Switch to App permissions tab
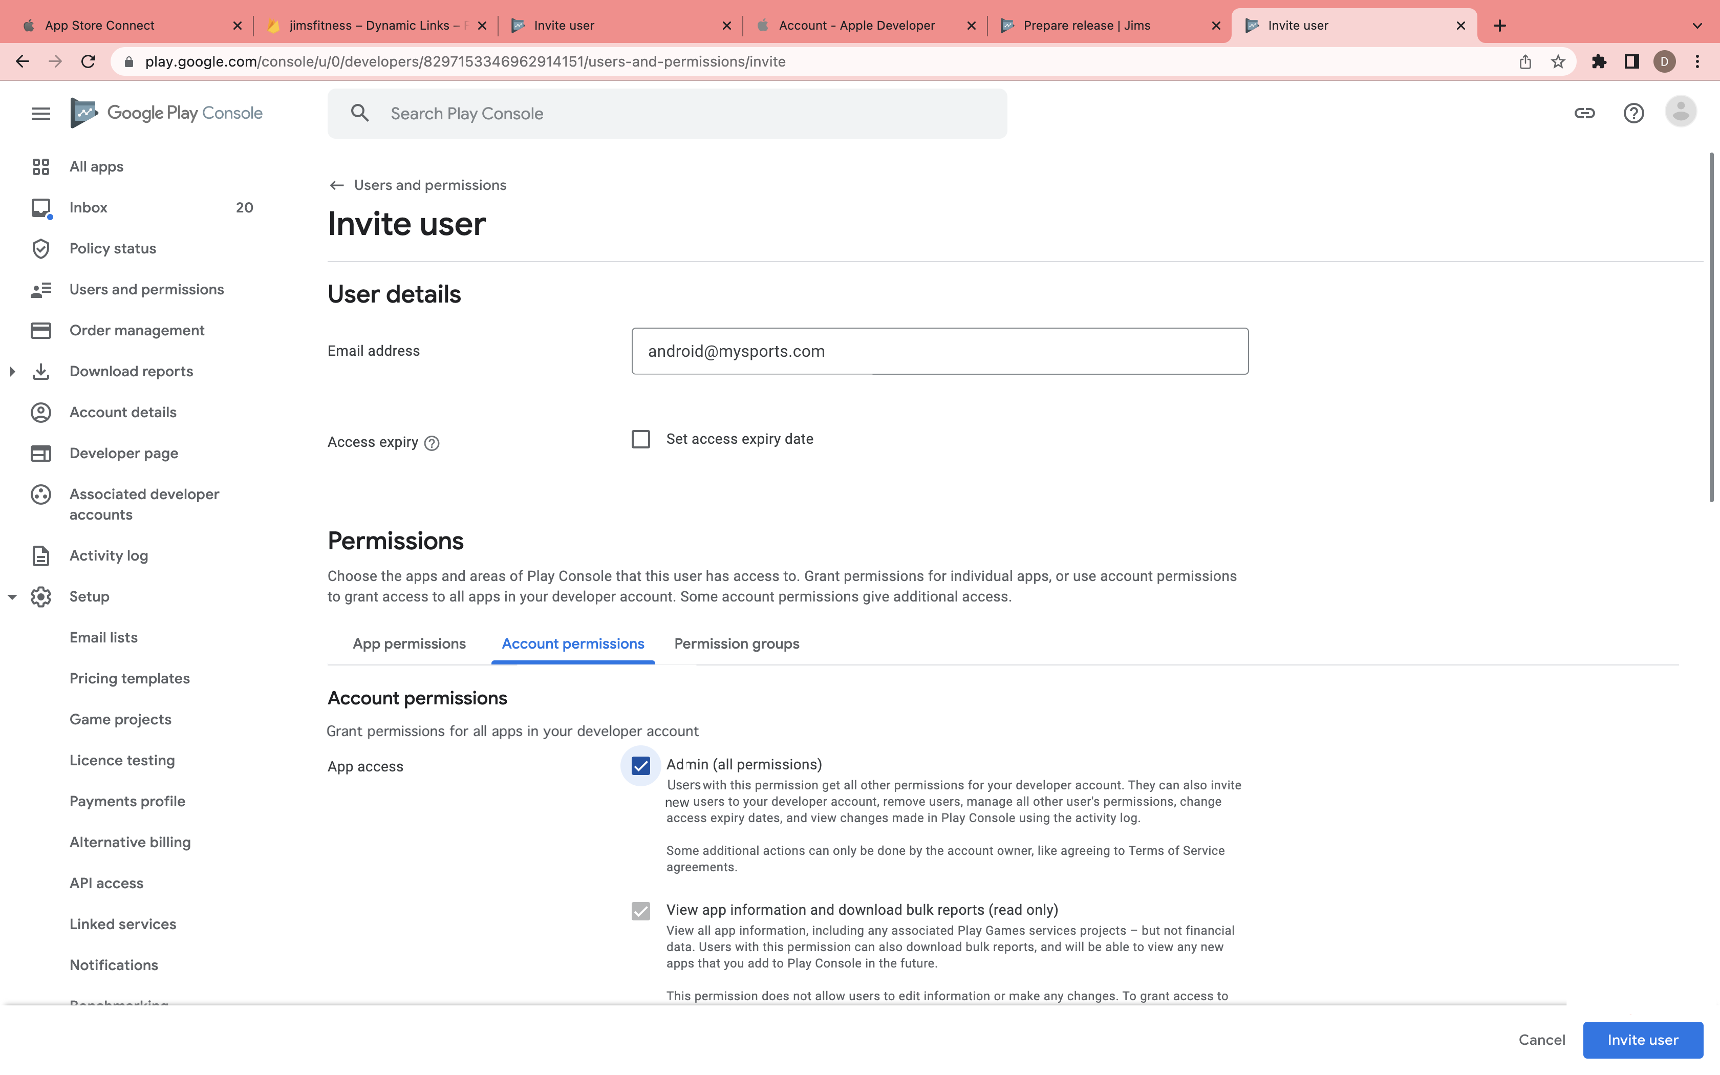 point(408,643)
